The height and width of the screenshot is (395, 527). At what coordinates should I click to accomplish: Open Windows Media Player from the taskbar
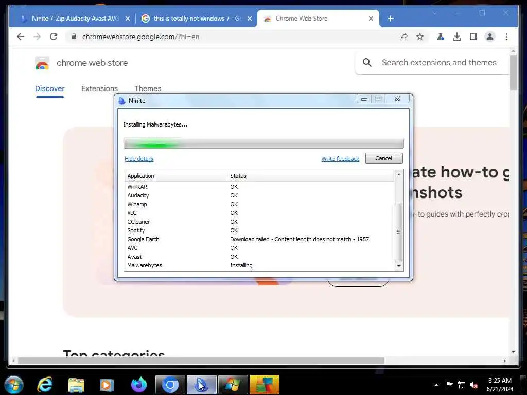(x=107, y=385)
